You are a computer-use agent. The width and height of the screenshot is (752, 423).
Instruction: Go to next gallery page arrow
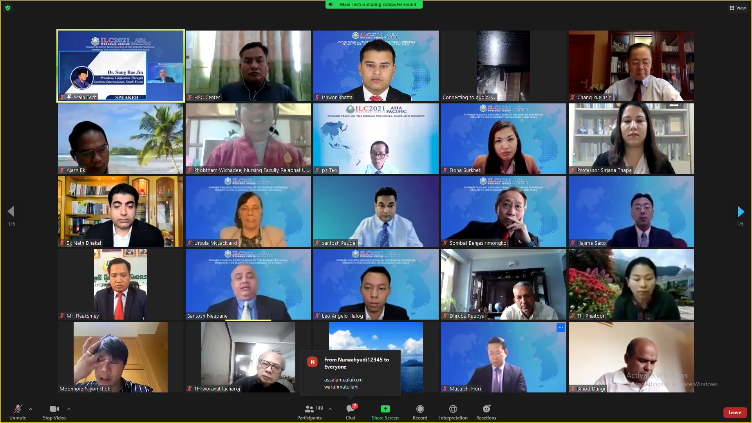click(740, 212)
